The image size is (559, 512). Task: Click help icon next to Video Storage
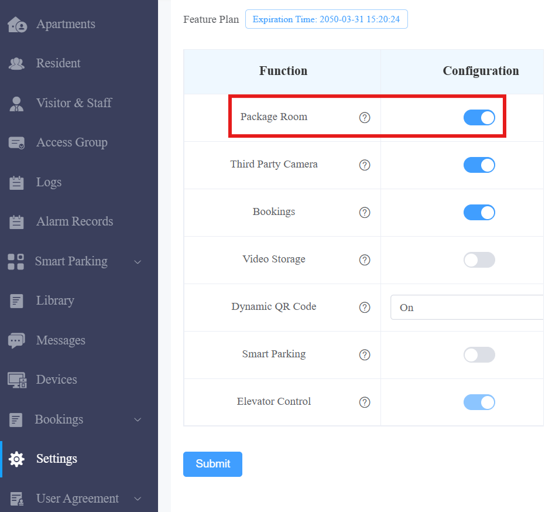[x=364, y=260]
